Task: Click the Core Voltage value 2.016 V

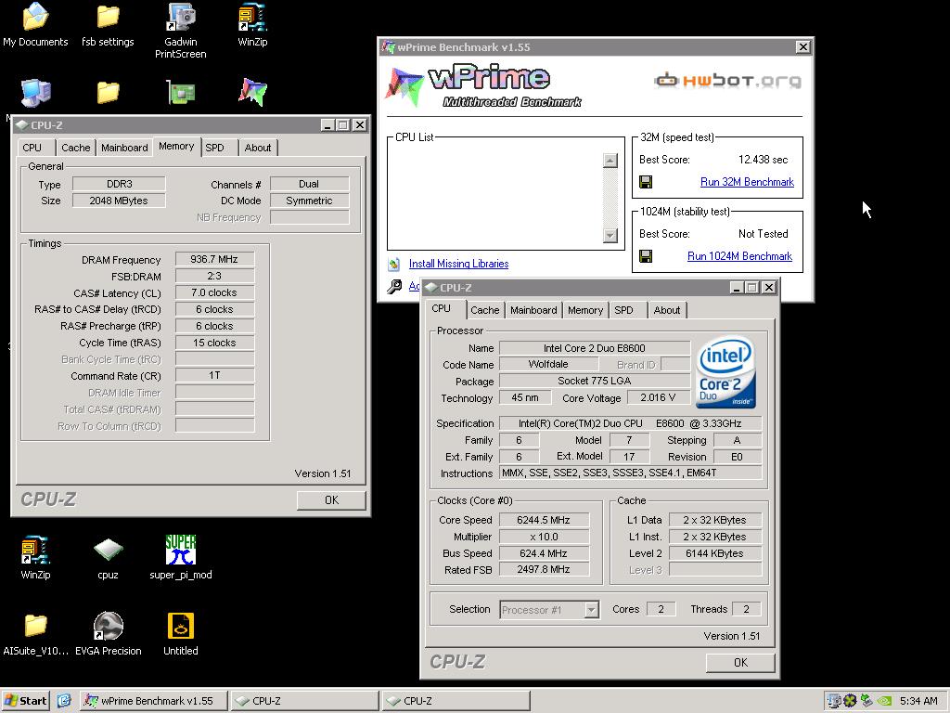Action: click(x=658, y=397)
